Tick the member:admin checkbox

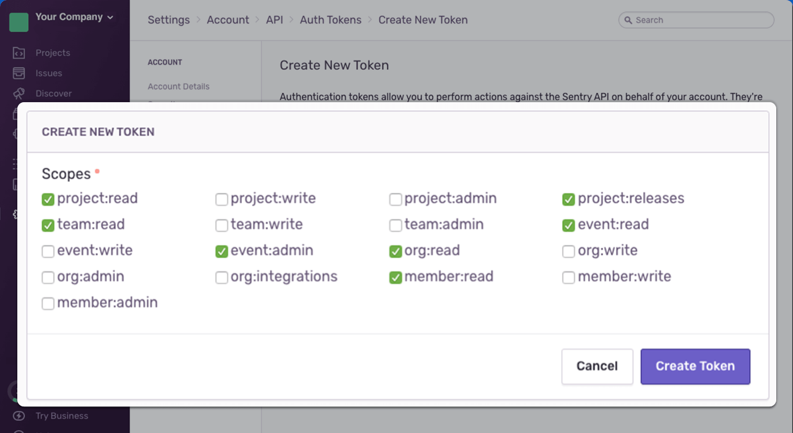[48, 304]
